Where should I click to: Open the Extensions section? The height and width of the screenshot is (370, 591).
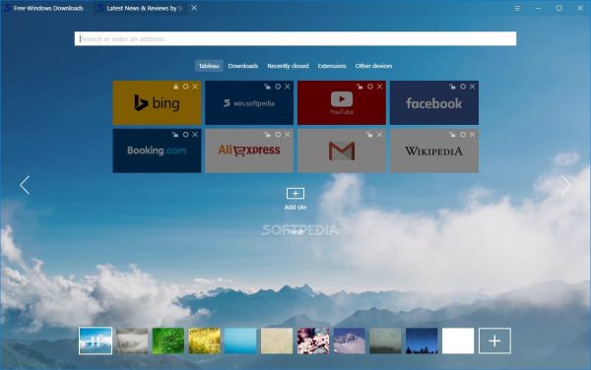332,66
